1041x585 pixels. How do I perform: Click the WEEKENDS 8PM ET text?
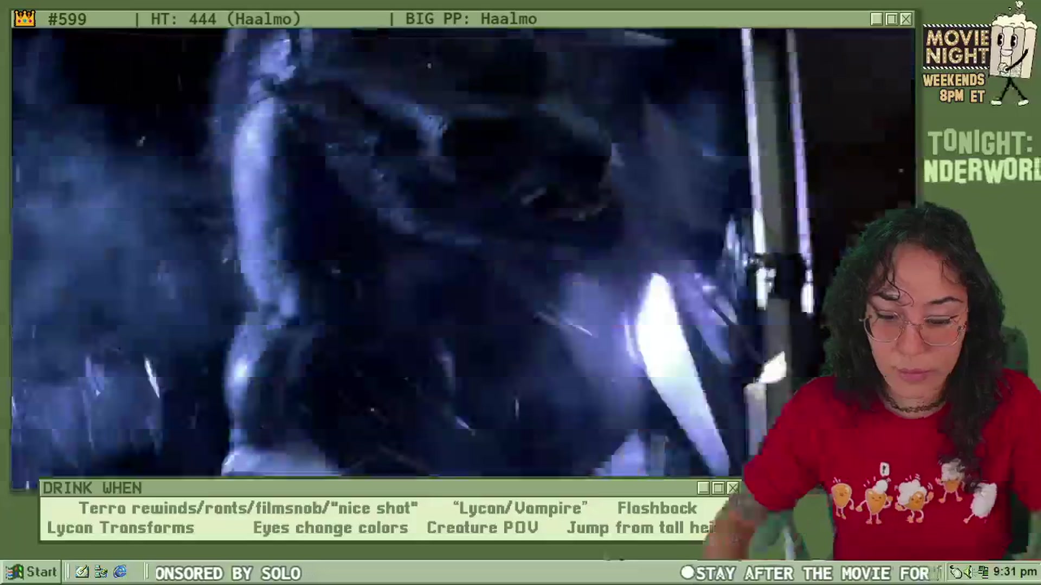(x=954, y=88)
